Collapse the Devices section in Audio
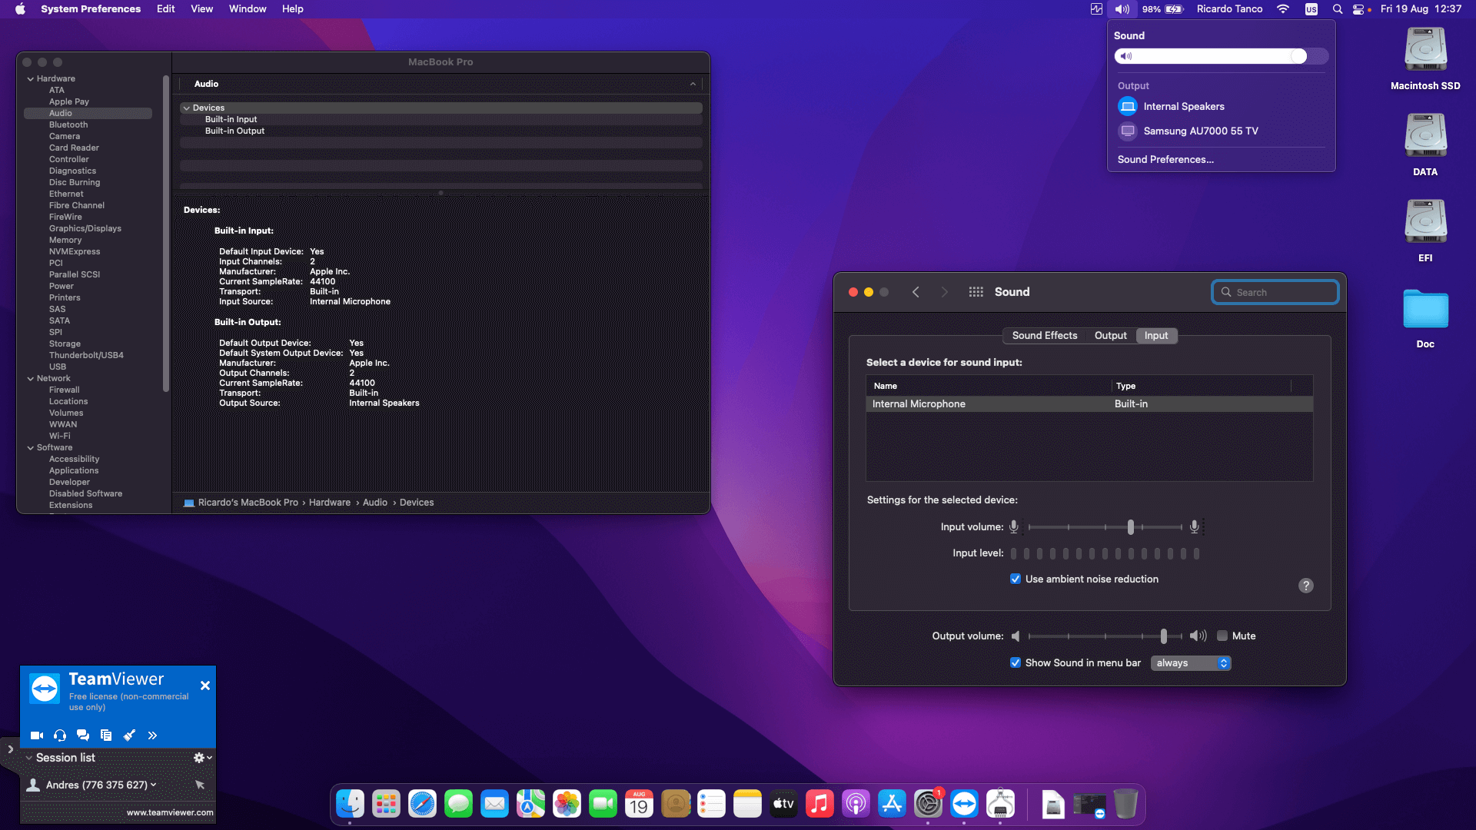 [187, 108]
